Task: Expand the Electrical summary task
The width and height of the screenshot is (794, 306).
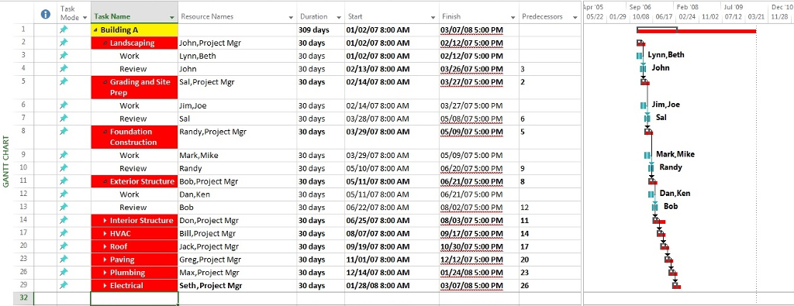Action: pos(105,286)
